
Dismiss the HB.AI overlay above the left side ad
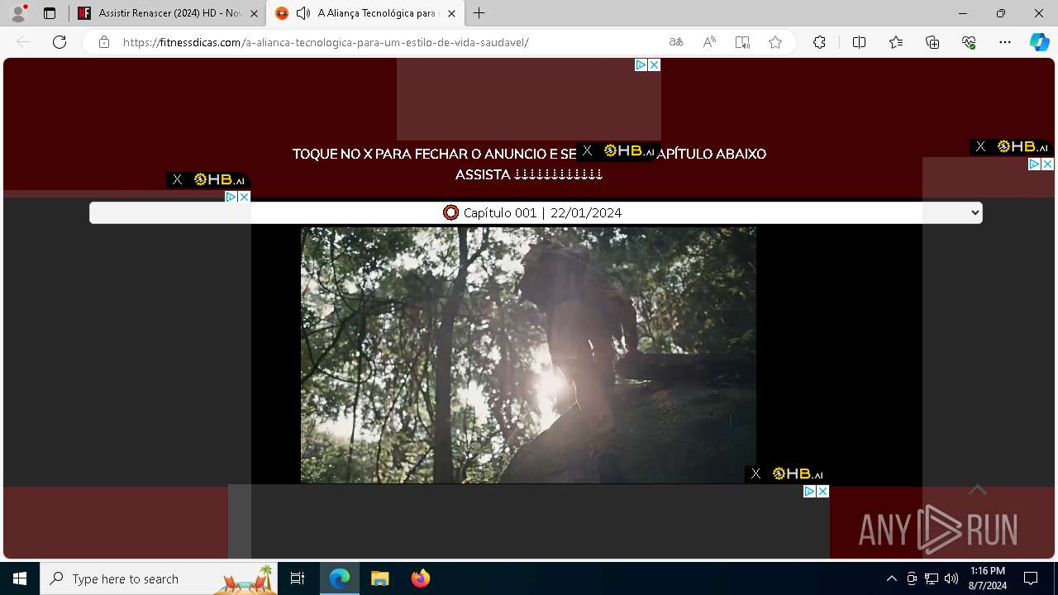pyautogui.click(x=177, y=179)
